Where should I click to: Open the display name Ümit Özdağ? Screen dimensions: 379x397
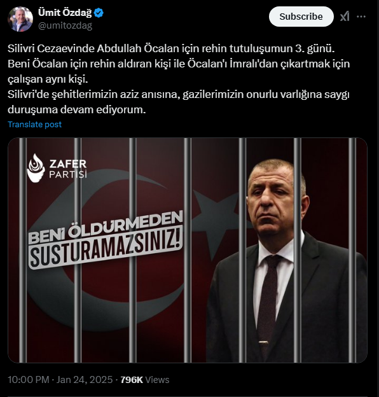[65, 13]
